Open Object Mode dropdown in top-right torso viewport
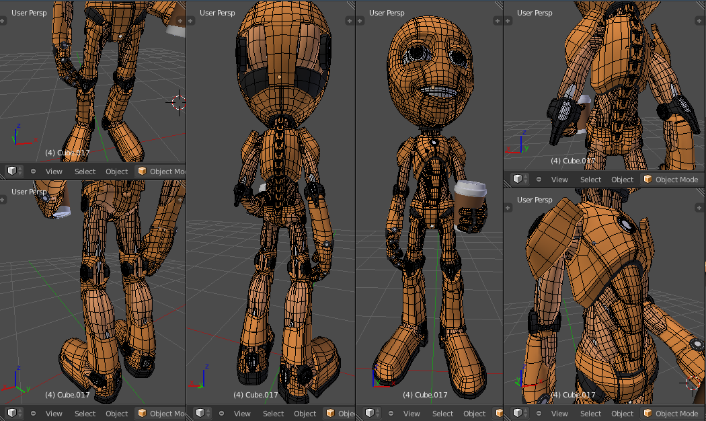This screenshot has height=421, width=706. click(671, 179)
